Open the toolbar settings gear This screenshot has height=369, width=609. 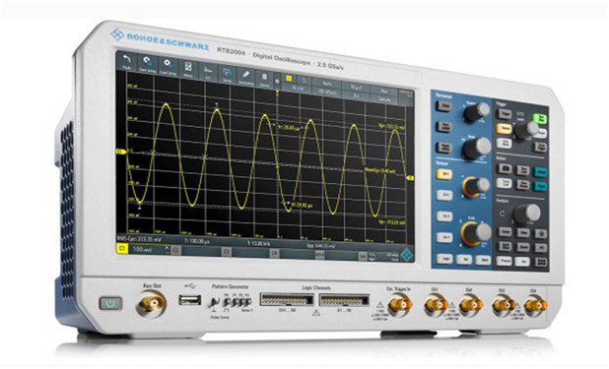277,81
